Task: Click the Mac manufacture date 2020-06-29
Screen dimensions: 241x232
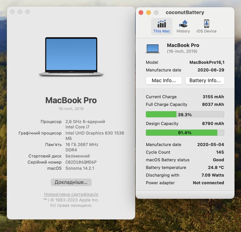Action: (211, 70)
